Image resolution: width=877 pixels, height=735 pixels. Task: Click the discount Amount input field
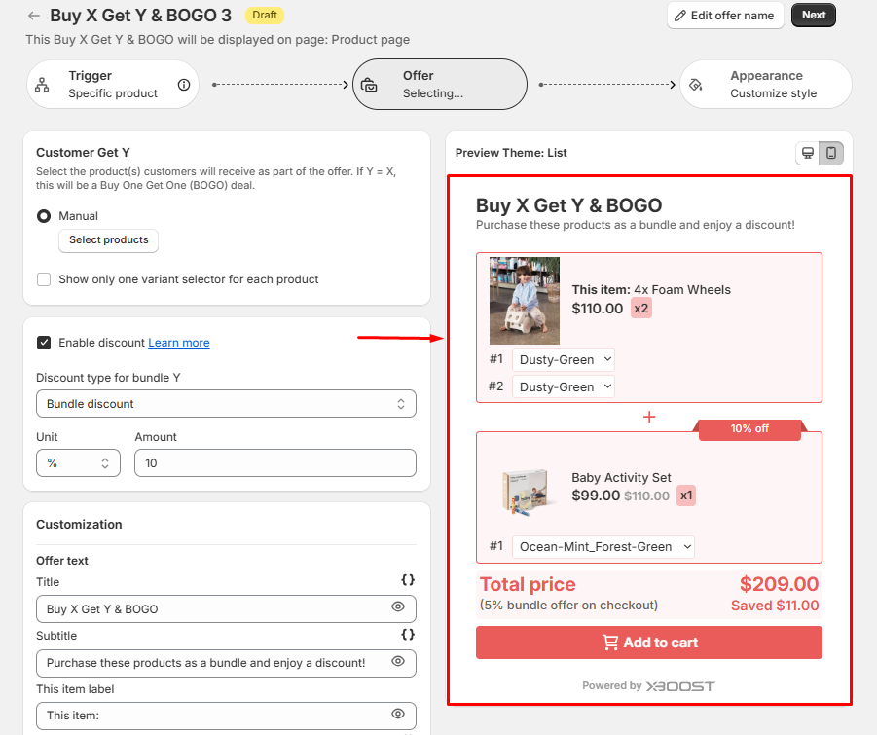(274, 463)
